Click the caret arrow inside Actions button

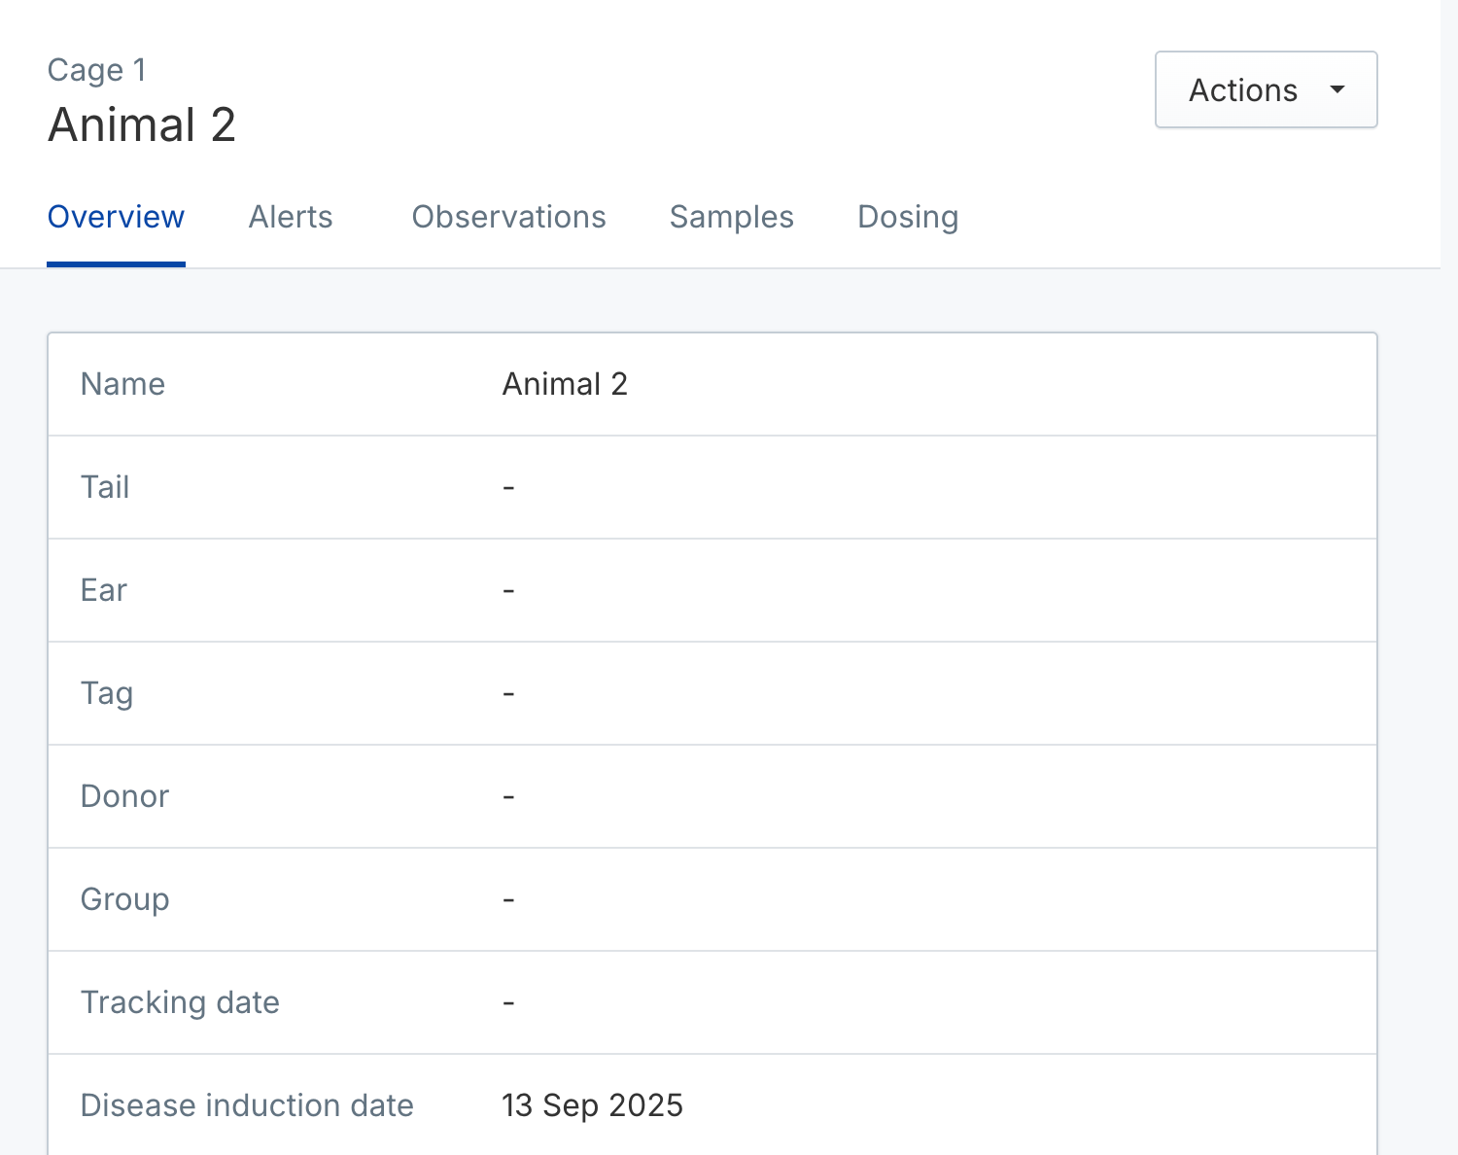(1337, 89)
